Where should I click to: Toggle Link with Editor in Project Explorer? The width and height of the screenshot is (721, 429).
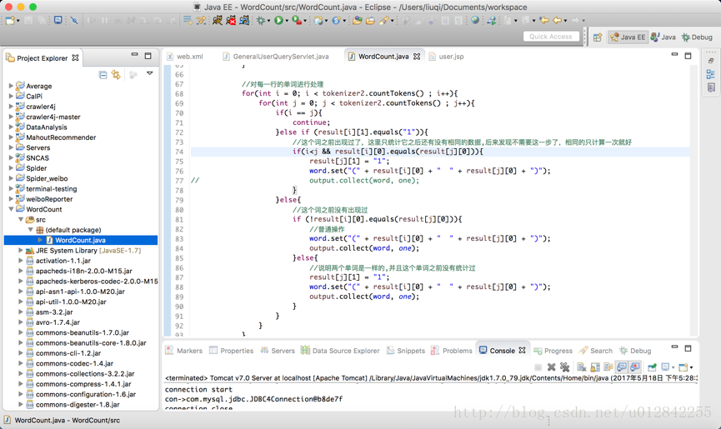[116, 75]
